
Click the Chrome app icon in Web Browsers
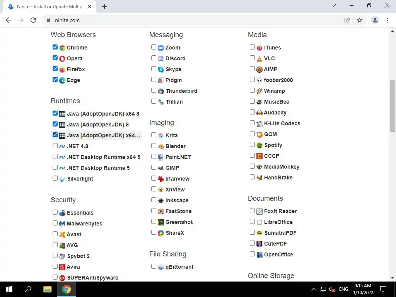[x=62, y=48]
